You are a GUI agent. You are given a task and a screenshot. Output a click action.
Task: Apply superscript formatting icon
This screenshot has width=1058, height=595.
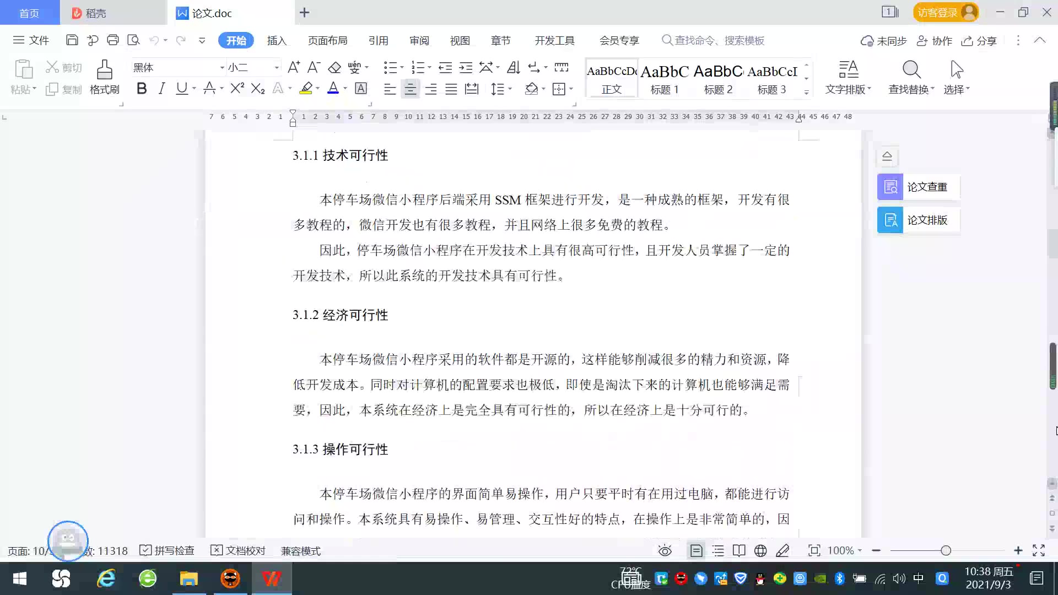pos(237,88)
